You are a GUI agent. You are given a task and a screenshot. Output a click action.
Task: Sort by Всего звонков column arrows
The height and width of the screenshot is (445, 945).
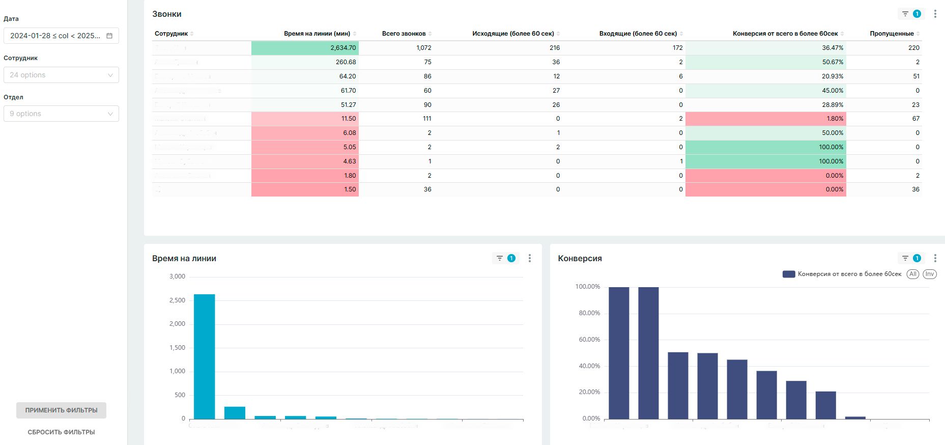(x=430, y=34)
